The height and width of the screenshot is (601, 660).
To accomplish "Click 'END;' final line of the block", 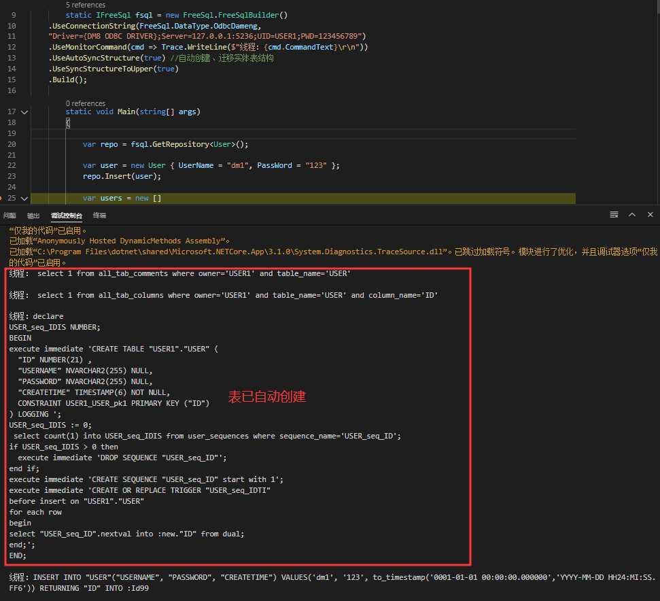I will click(18, 556).
